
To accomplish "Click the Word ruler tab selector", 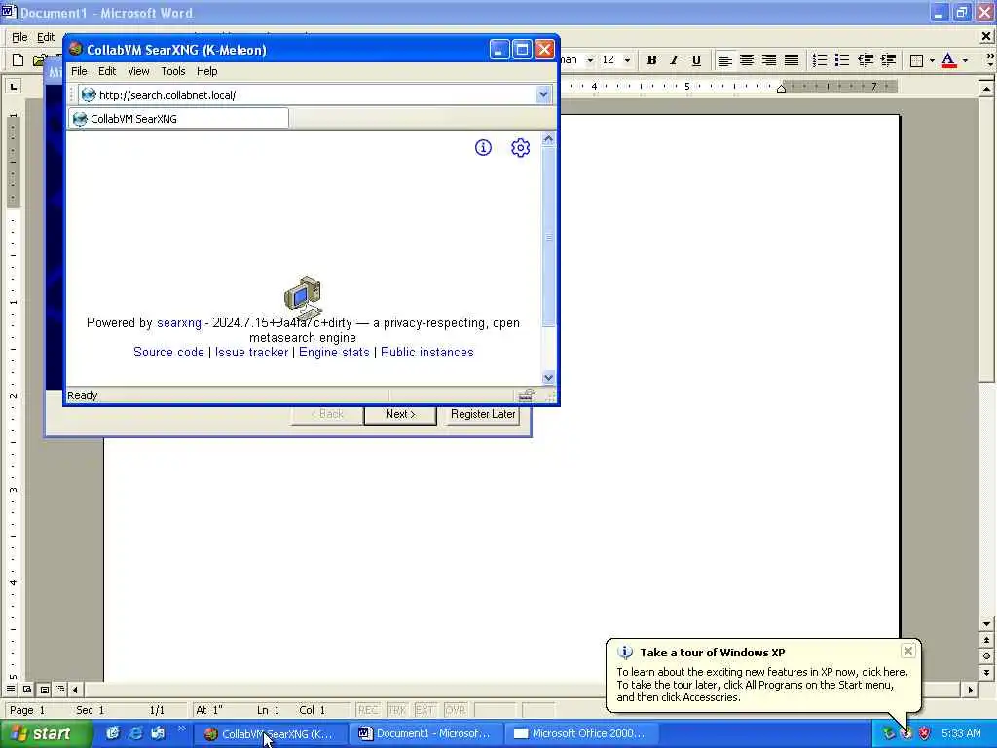I will tap(14, 86).
